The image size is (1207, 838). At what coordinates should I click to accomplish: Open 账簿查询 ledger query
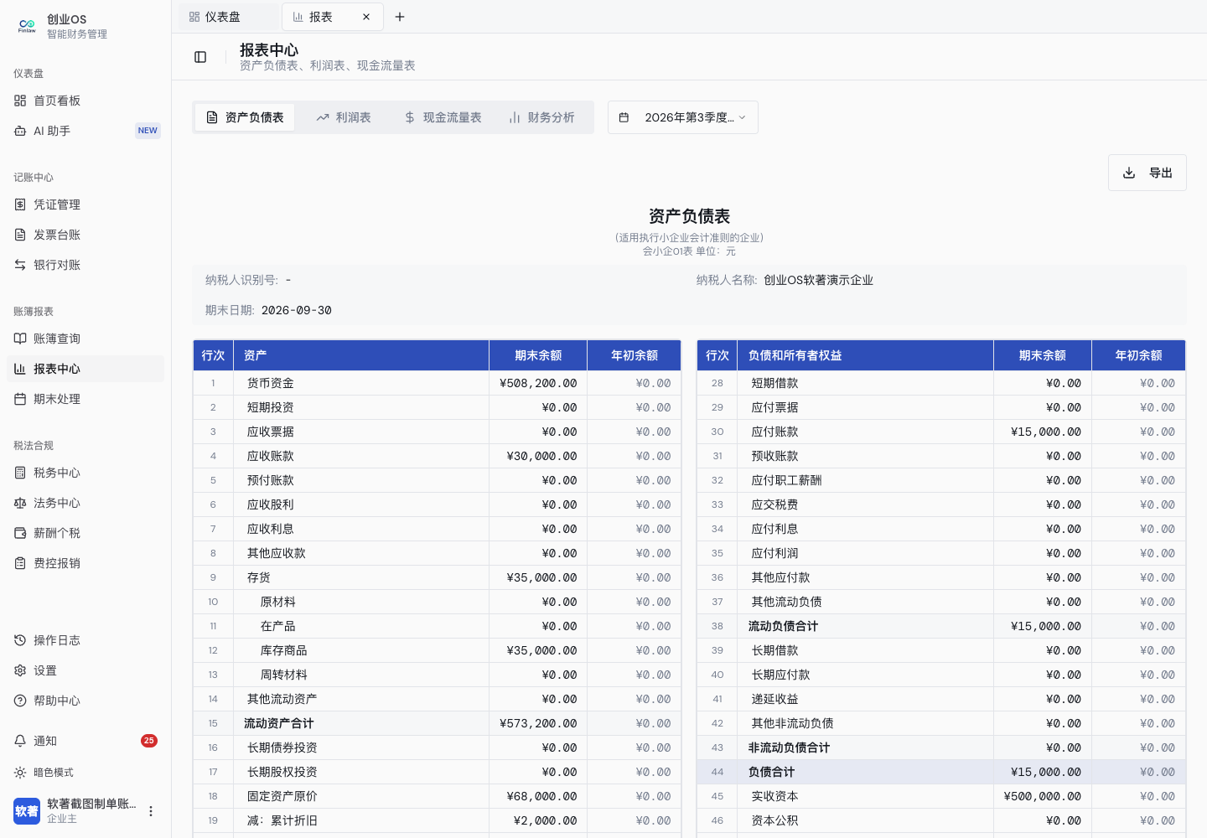pos(85,339)
